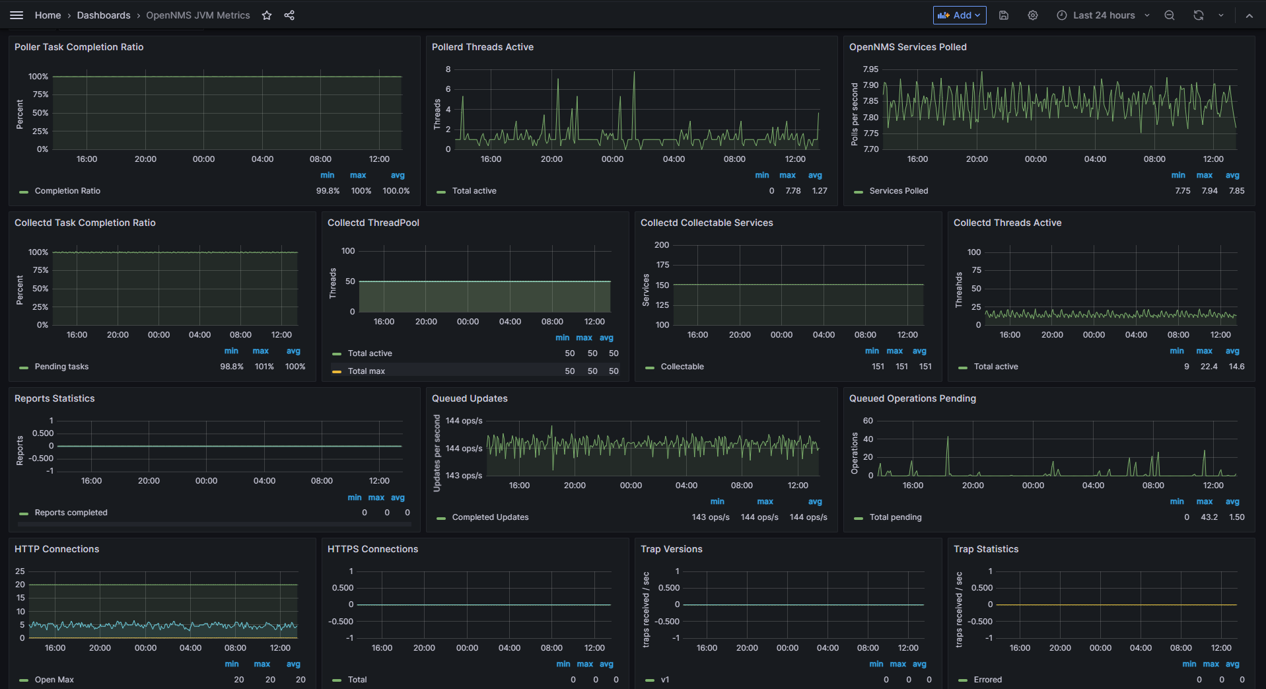The image size is (1266, 689).
Task: Click Collectd Collectable Services panel title
Action: tap(707, 223)
